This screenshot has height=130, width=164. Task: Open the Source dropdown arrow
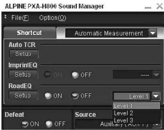point(157,125)
